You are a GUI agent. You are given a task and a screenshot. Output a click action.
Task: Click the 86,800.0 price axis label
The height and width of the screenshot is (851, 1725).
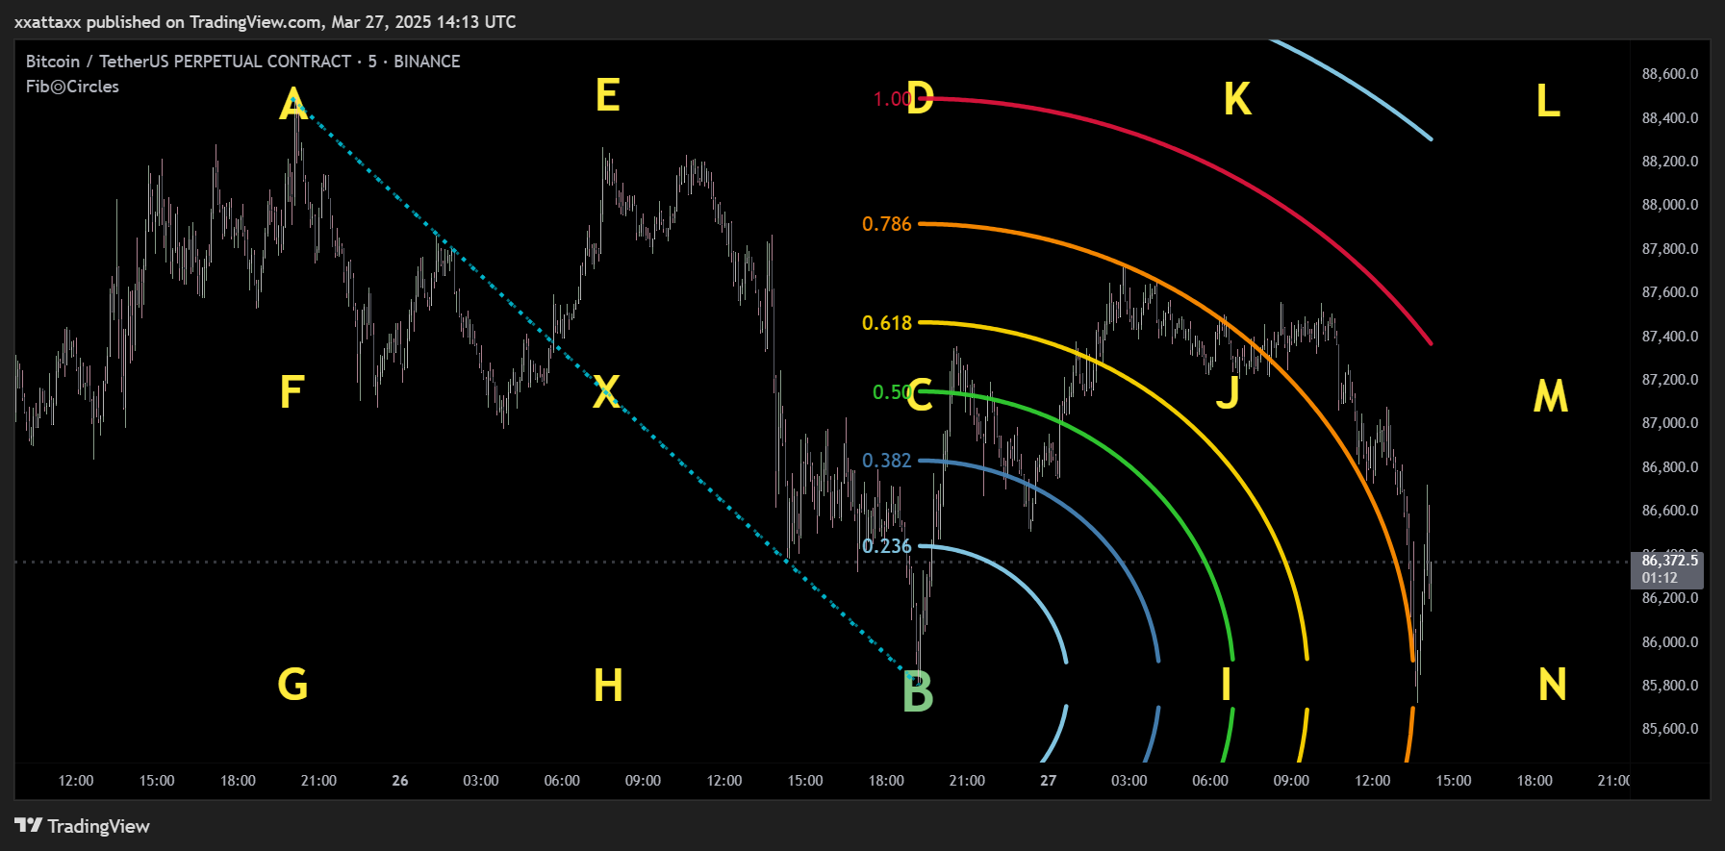(1670, 467)
